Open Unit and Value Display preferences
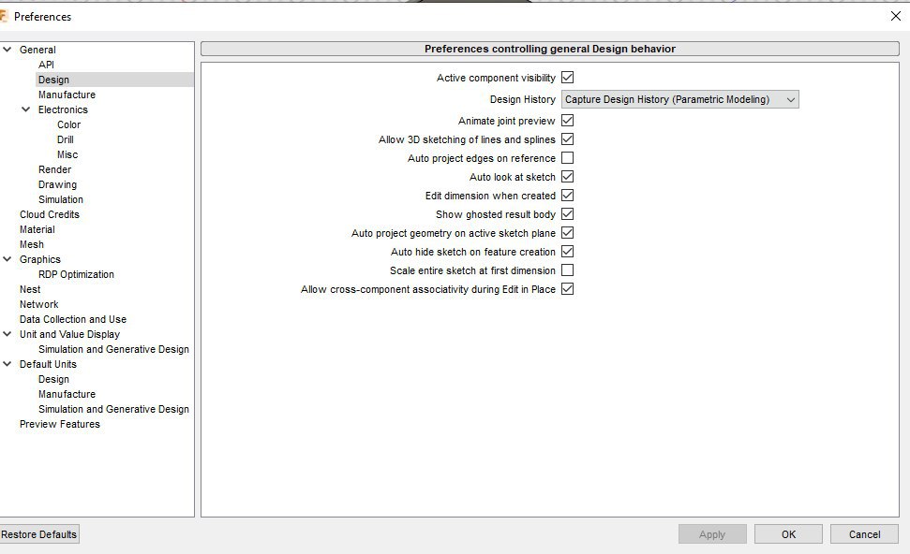This screenshot has width=910, height=554. [x=69, y=334]
